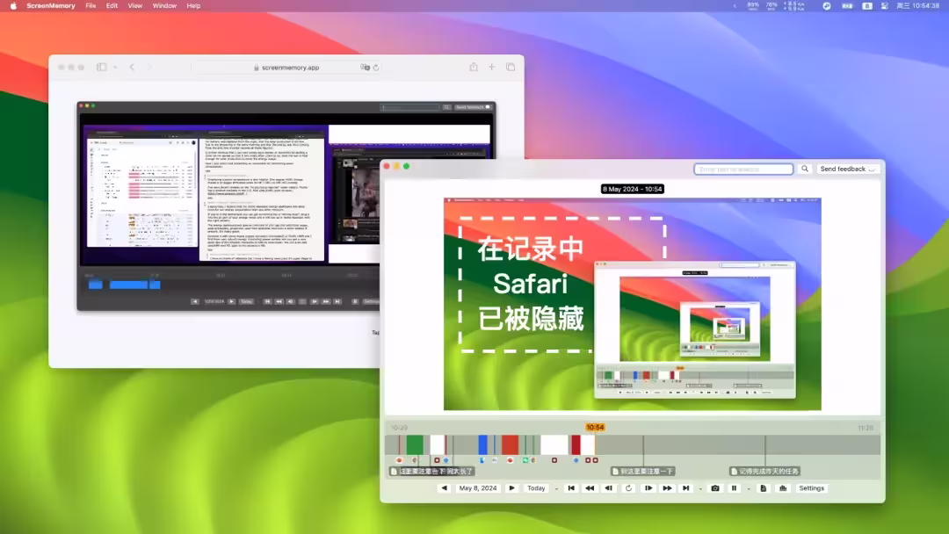Skip to the end of the recording
Viewport: 949px width, 534px height.
click(x=685, y=488)
